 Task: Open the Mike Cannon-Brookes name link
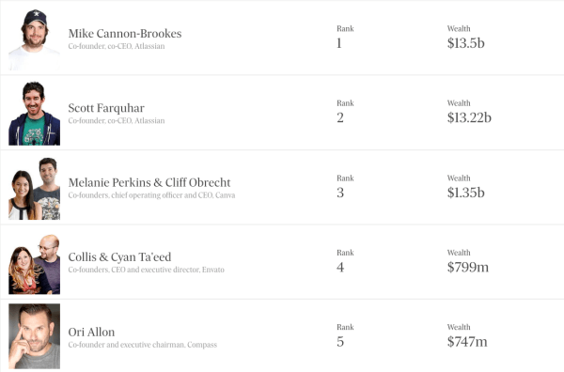pos(125,34)
